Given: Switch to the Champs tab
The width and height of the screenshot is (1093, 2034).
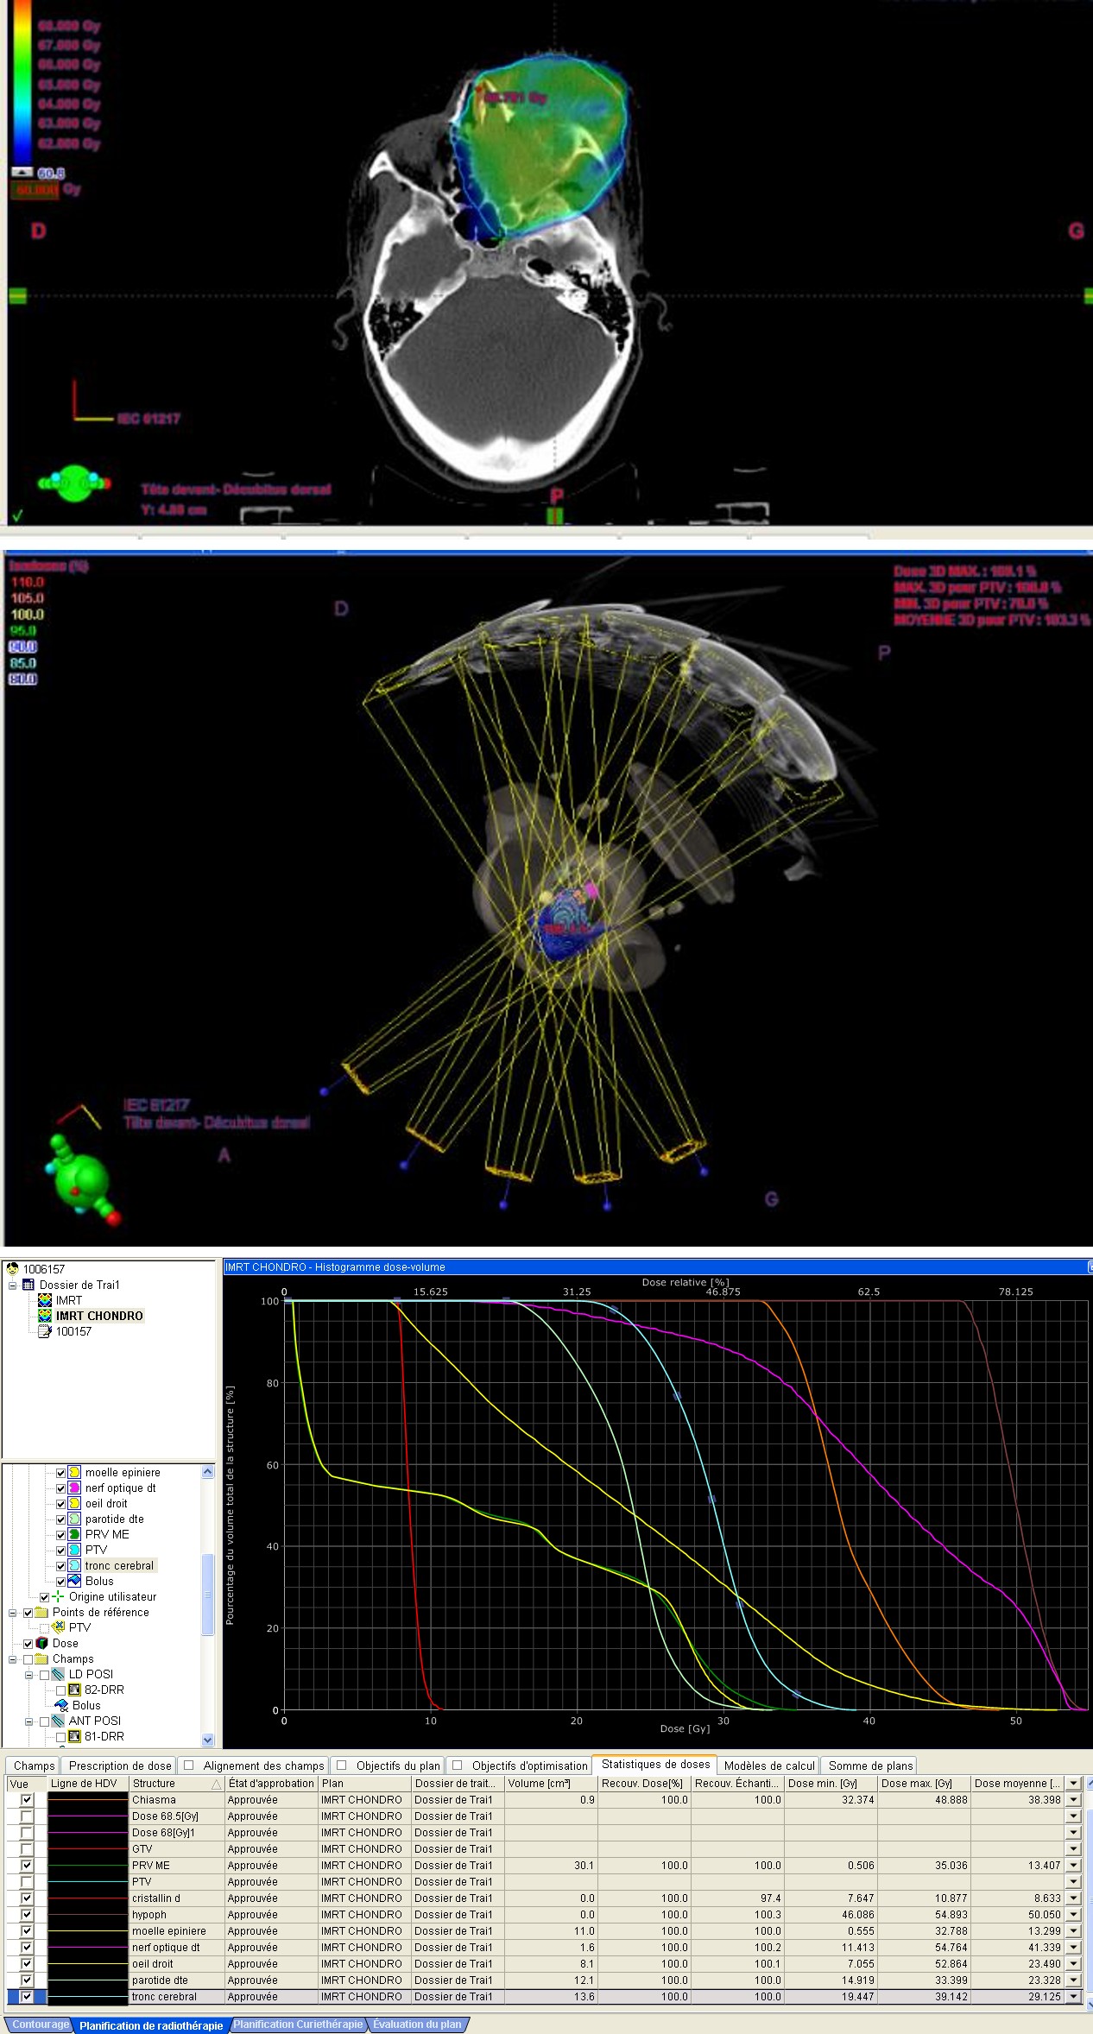Looking at the screenshot, I should tap(34, 1766).
